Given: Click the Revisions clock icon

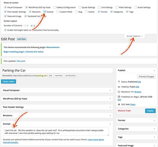Looking at the screenshot, I should pyautogui.click(x=119, y=92).
